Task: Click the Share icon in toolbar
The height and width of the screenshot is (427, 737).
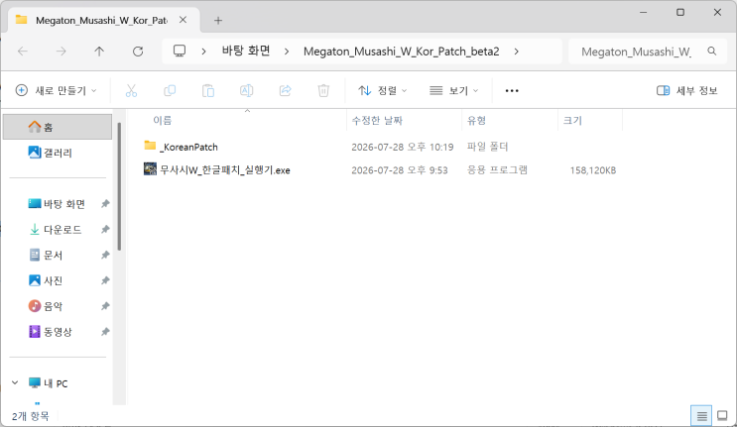Action: click(286, 90)
